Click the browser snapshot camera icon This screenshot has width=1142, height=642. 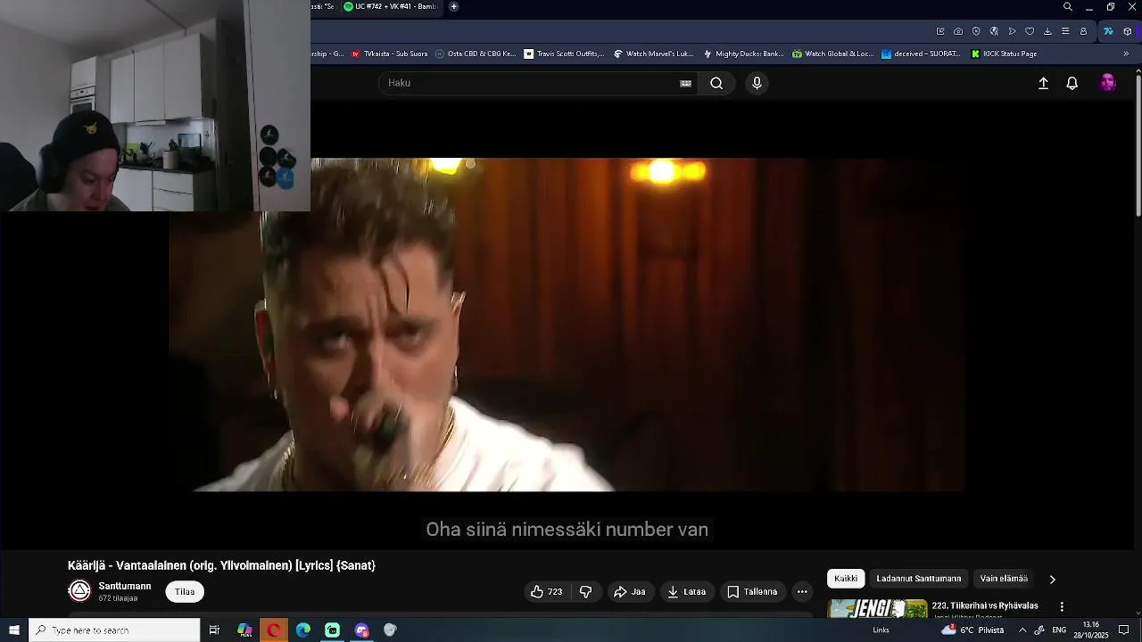tap(958, 31)
